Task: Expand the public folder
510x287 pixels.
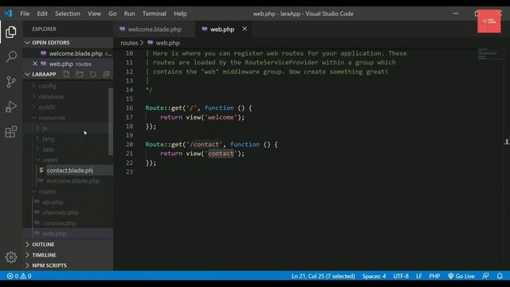Action: click(x=47, y=107)
